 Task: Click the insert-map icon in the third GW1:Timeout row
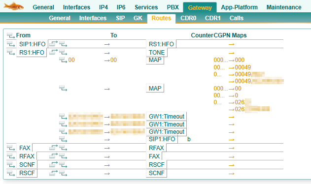[x=63, y=132]
